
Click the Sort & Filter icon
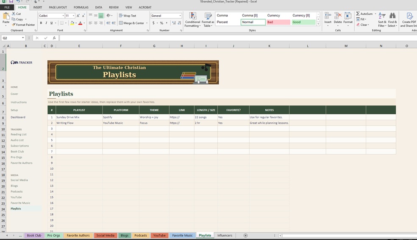(x=382, y=17)
